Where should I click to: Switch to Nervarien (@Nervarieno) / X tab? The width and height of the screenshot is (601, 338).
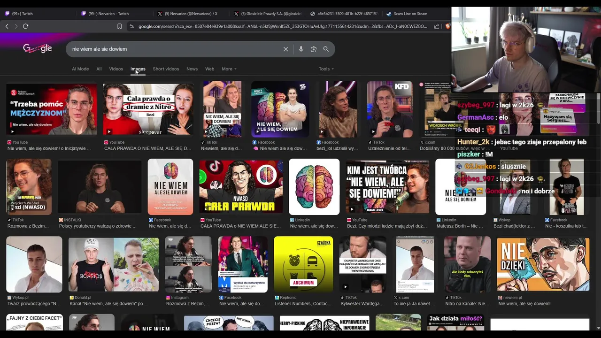pyautogui.click(x=192, y=14)
